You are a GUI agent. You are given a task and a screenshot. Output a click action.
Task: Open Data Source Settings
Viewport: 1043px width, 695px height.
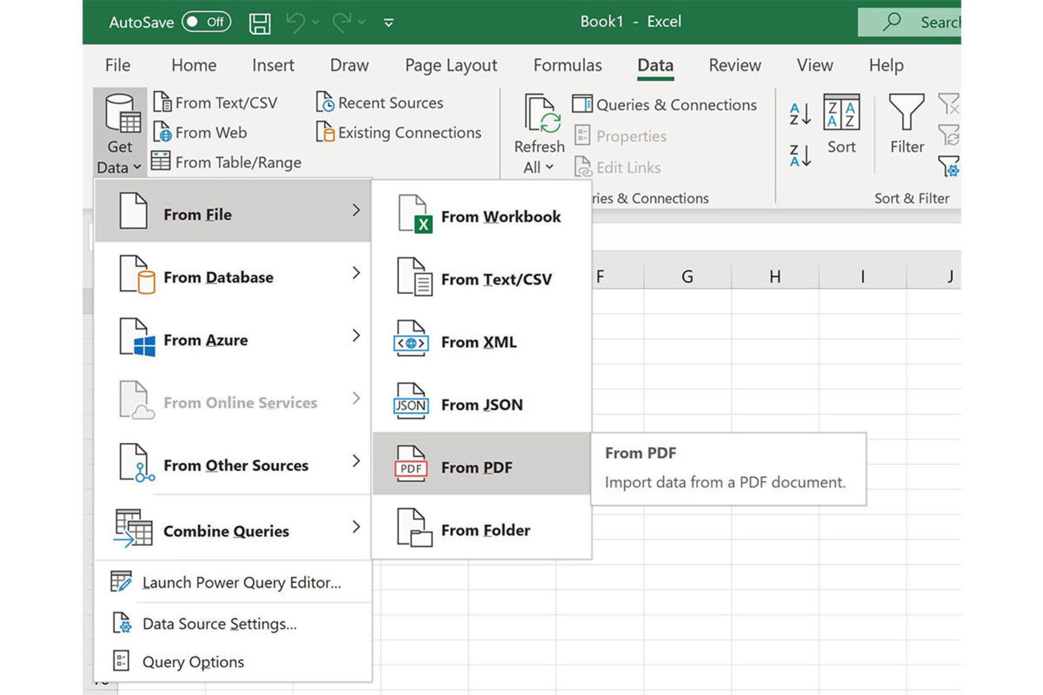(x=233, y=623)
